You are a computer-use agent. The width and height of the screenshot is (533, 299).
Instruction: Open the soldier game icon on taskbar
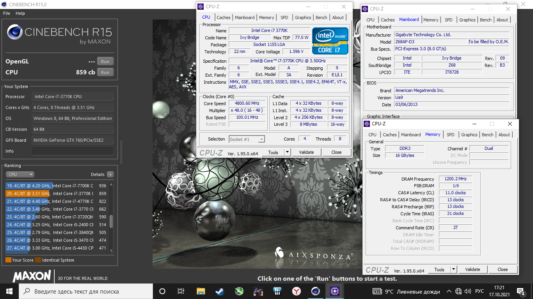(x=258, y=291)
